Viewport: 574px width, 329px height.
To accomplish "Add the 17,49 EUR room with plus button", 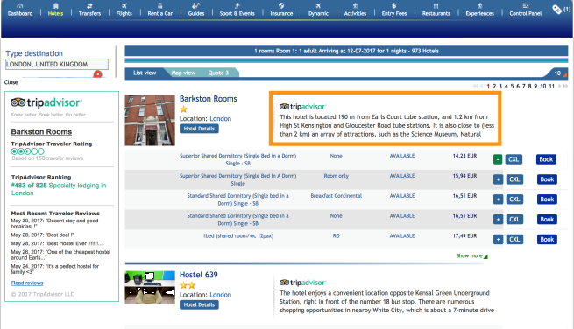I will click(498, 240).
